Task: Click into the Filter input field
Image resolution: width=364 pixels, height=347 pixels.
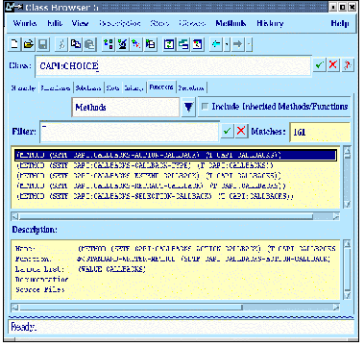Action: coord(130,132)
